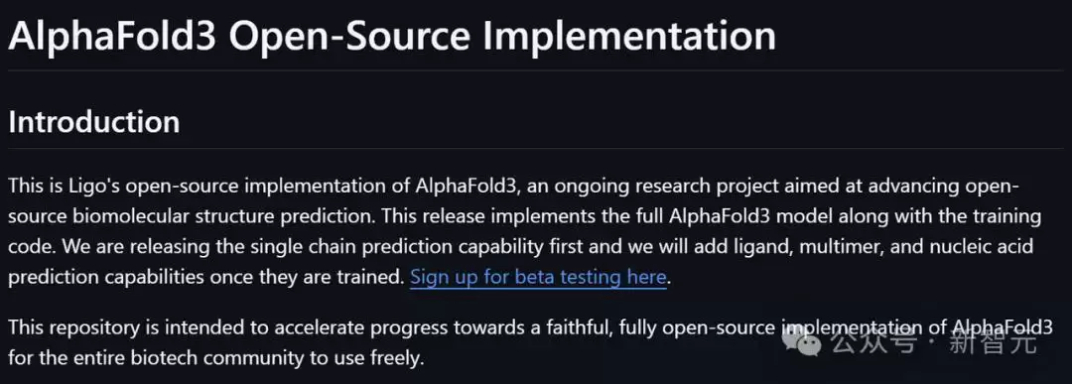Open the "Sign up for beta testing here" link
The width and height of the screenshot is (1072, 384).
tap(538, 278)
